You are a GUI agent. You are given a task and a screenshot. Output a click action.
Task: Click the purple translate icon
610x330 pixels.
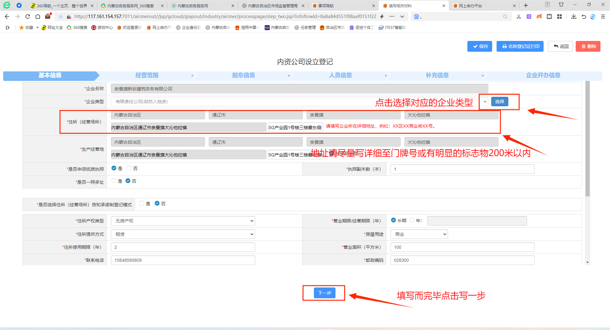tap(529, 16)
